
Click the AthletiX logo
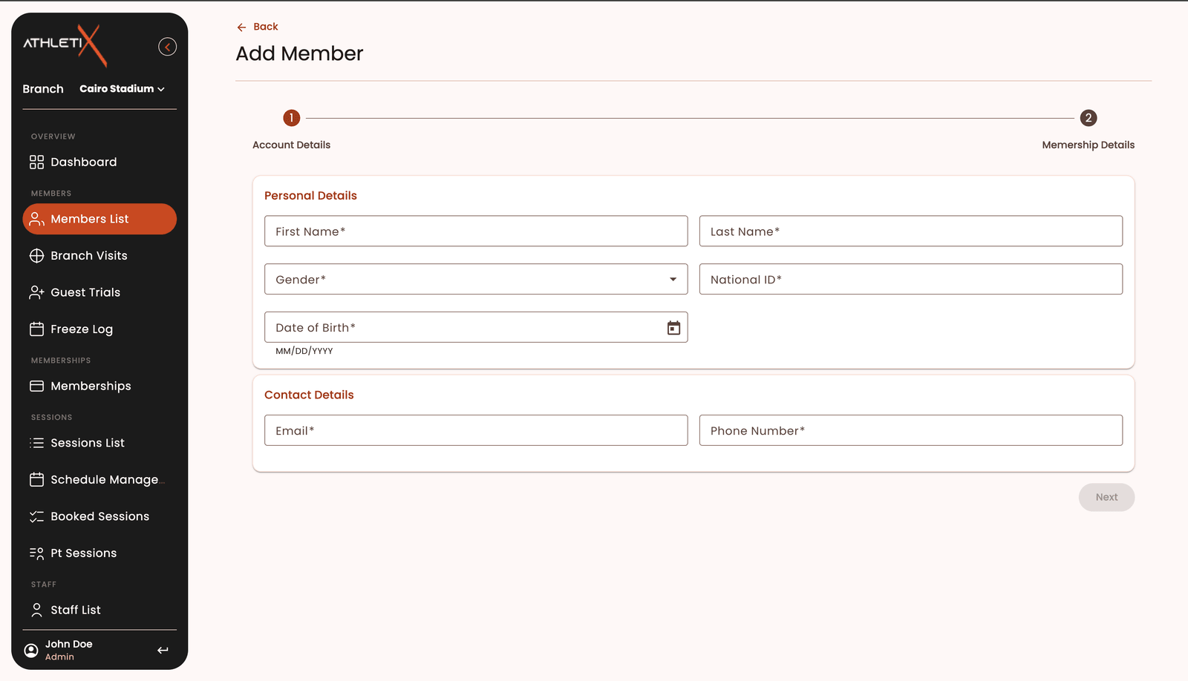65,45
